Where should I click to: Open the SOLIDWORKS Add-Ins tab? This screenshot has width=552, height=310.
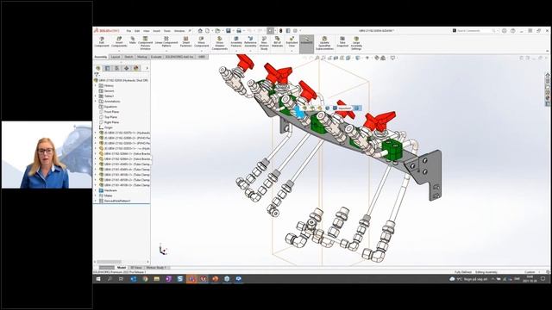tap(179, 57)
